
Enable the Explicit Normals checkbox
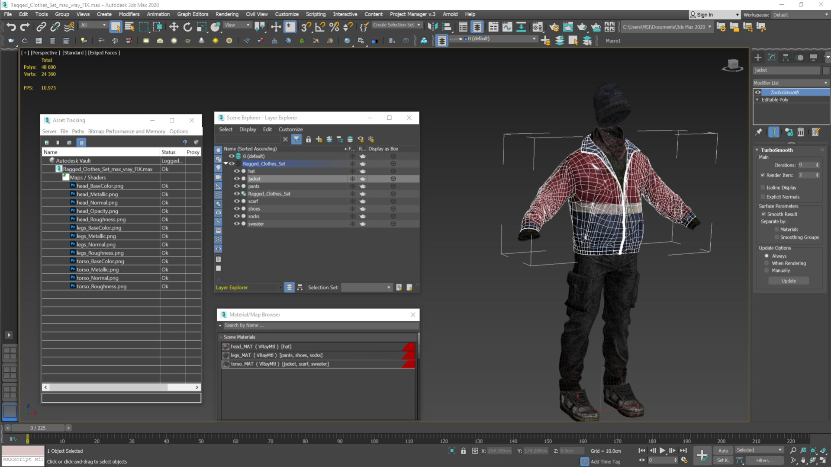pyautogui.click(x=763, y=197)
